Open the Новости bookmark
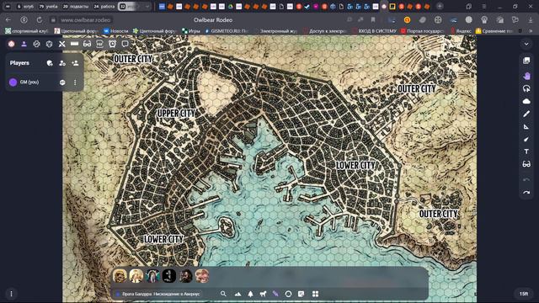 [x=116, y=31]
